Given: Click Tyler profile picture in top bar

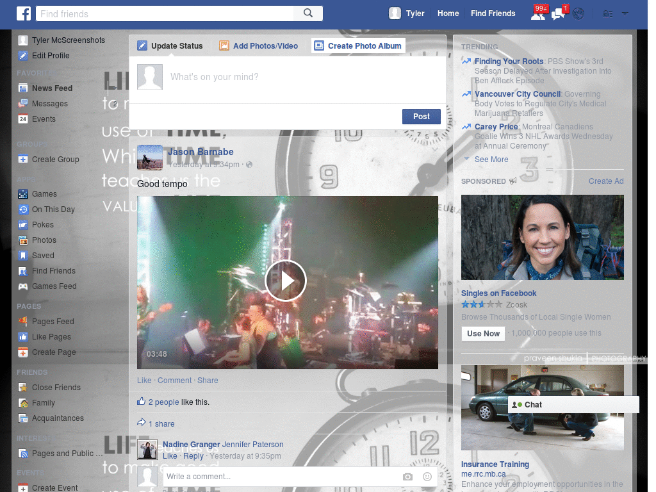Looking at the screenshot, I should [395, 13].
